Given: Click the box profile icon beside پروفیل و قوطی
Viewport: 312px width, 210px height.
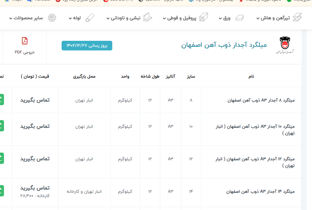Looking at the screenshot, I should [x=203, y=18].
